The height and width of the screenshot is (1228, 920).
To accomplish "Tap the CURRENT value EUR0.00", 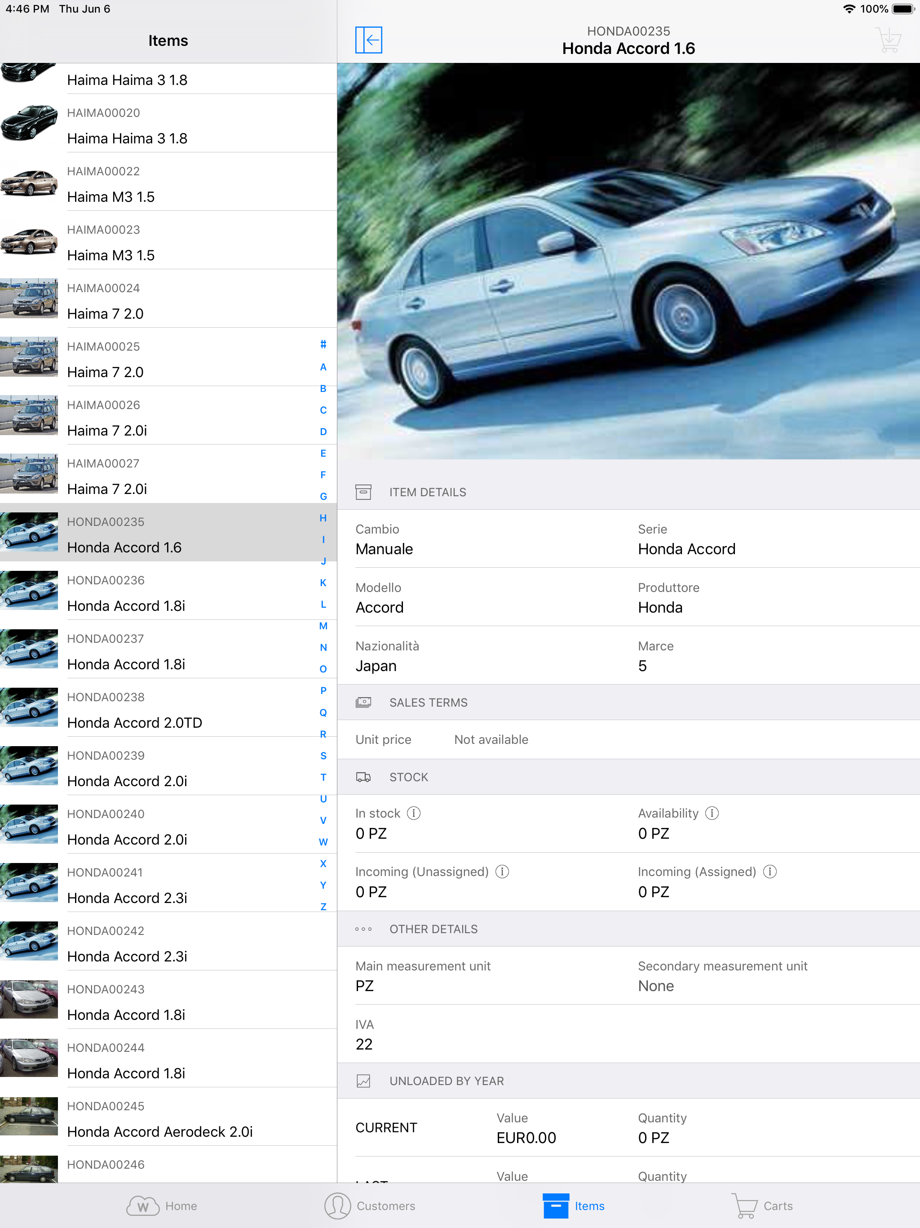I will tap(526, 1138).
